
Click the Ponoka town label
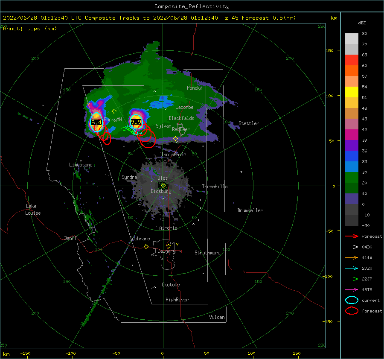click(195, 88)
